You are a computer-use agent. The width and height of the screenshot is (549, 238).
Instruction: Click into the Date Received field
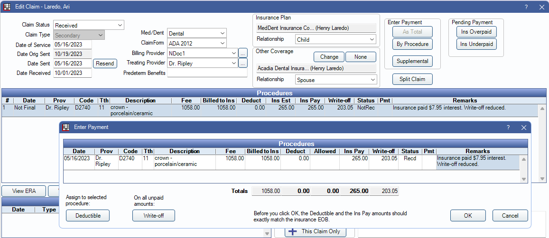coord(72,73)
